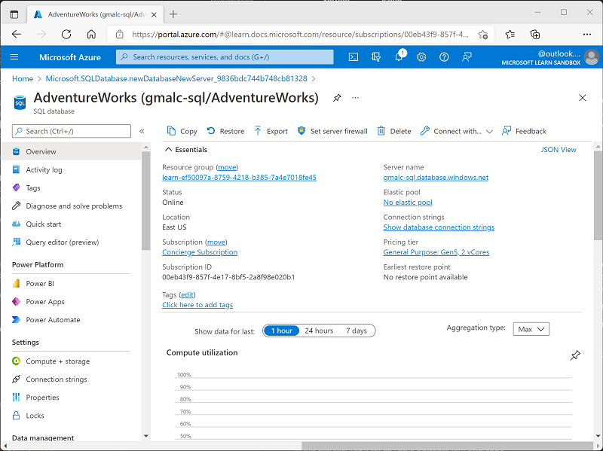Click the Microsoft Azure logo text
Screen dimensions: 603x451
70,57
